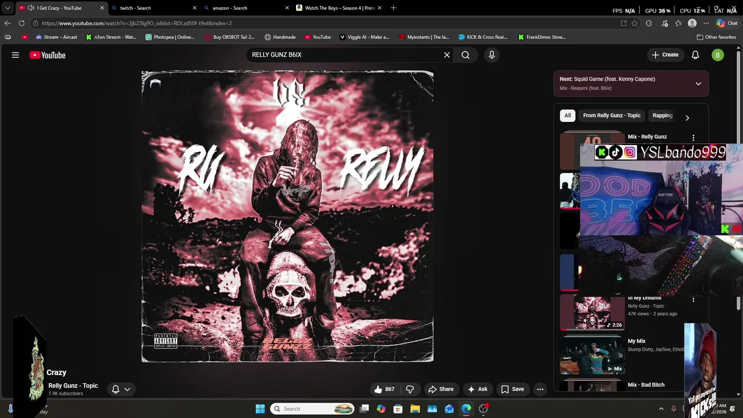Open a new browser tab
Image resolution: width=743 pixels, height=418 pixels.
click(394, 8)
